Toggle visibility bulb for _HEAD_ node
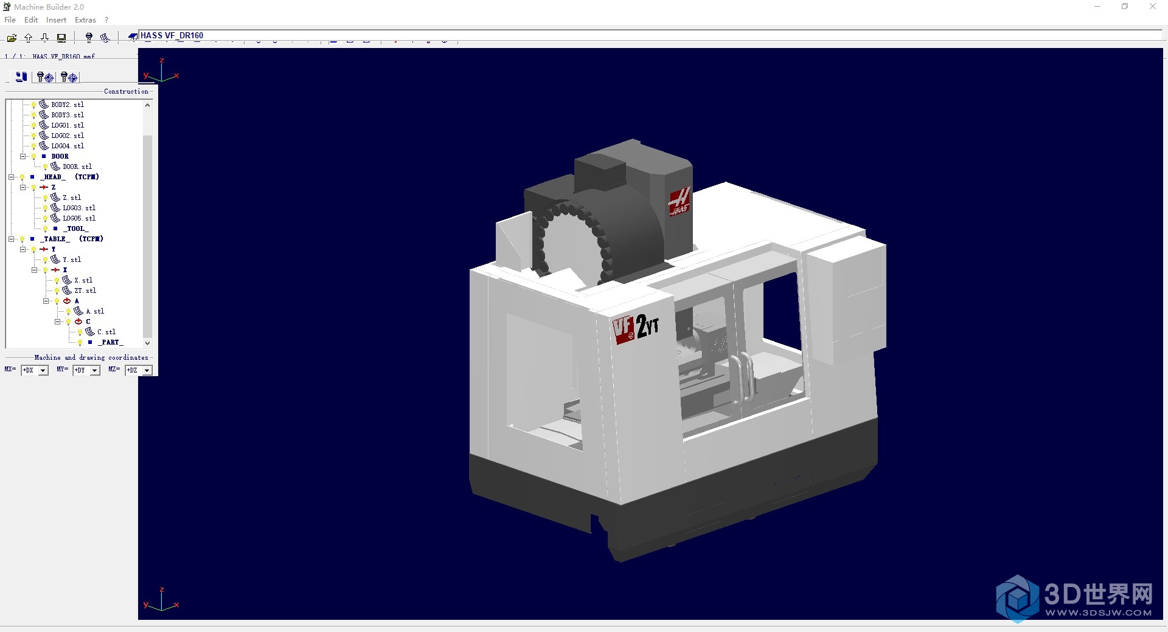The height and width of the screenshot is (632, 1168). click(23, 177)
